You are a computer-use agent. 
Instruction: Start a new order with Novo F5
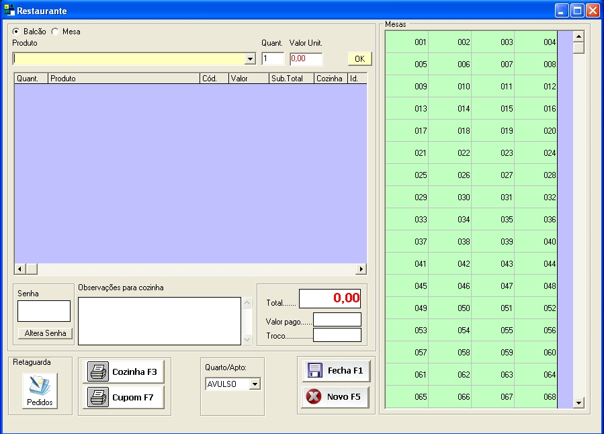click(335, 396)
